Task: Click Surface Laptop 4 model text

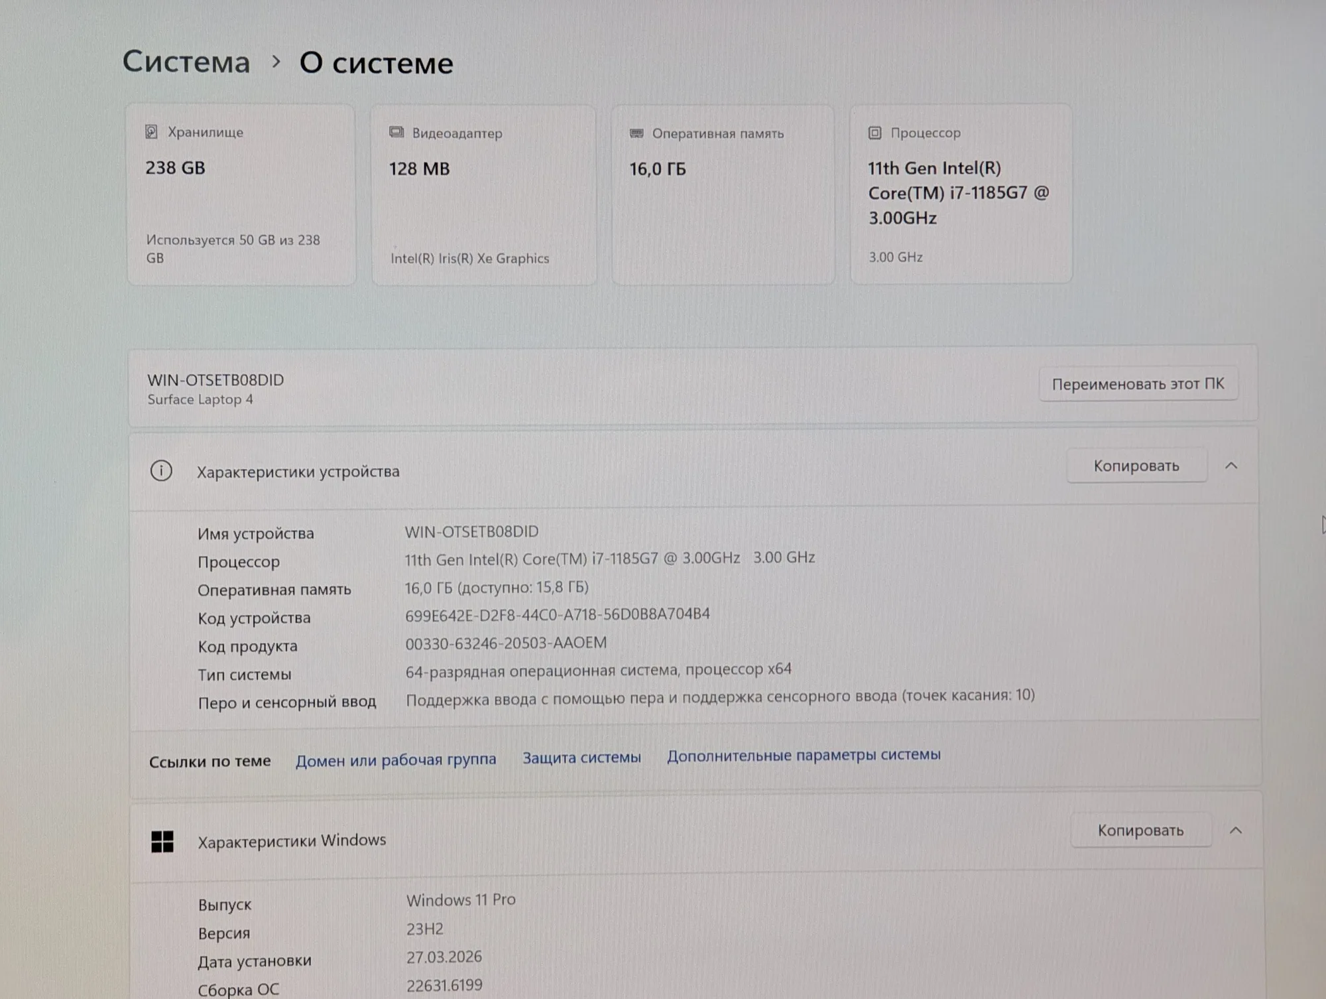Action: tap(200, 399)
